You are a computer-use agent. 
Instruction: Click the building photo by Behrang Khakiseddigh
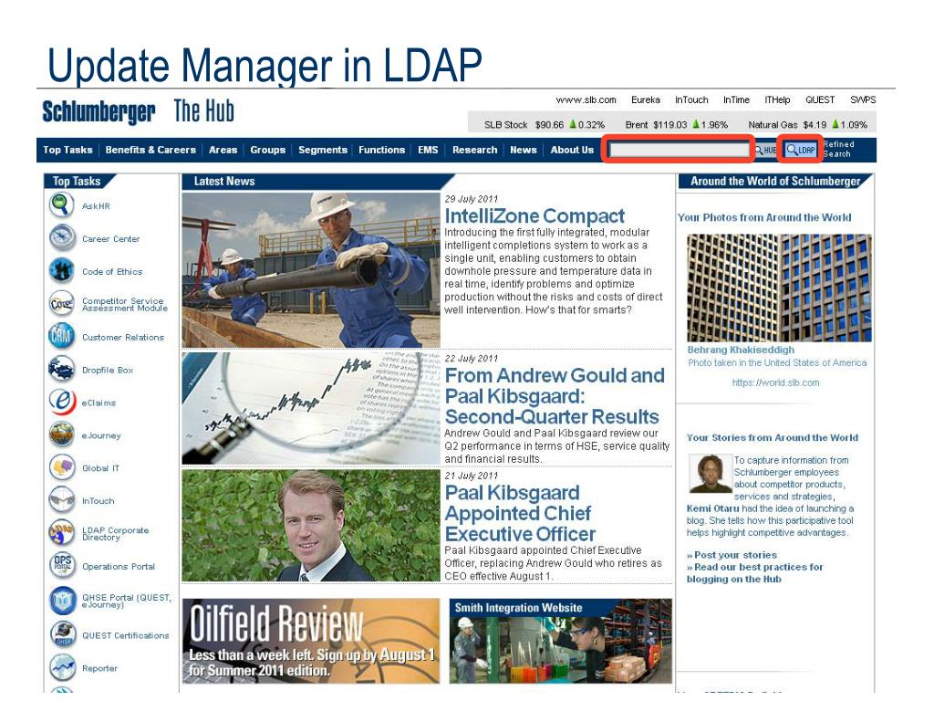(779, 288)
